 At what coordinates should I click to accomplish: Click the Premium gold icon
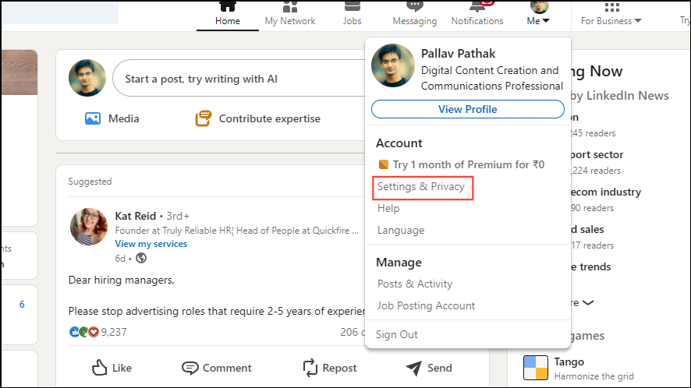click(x=384, y=164)
